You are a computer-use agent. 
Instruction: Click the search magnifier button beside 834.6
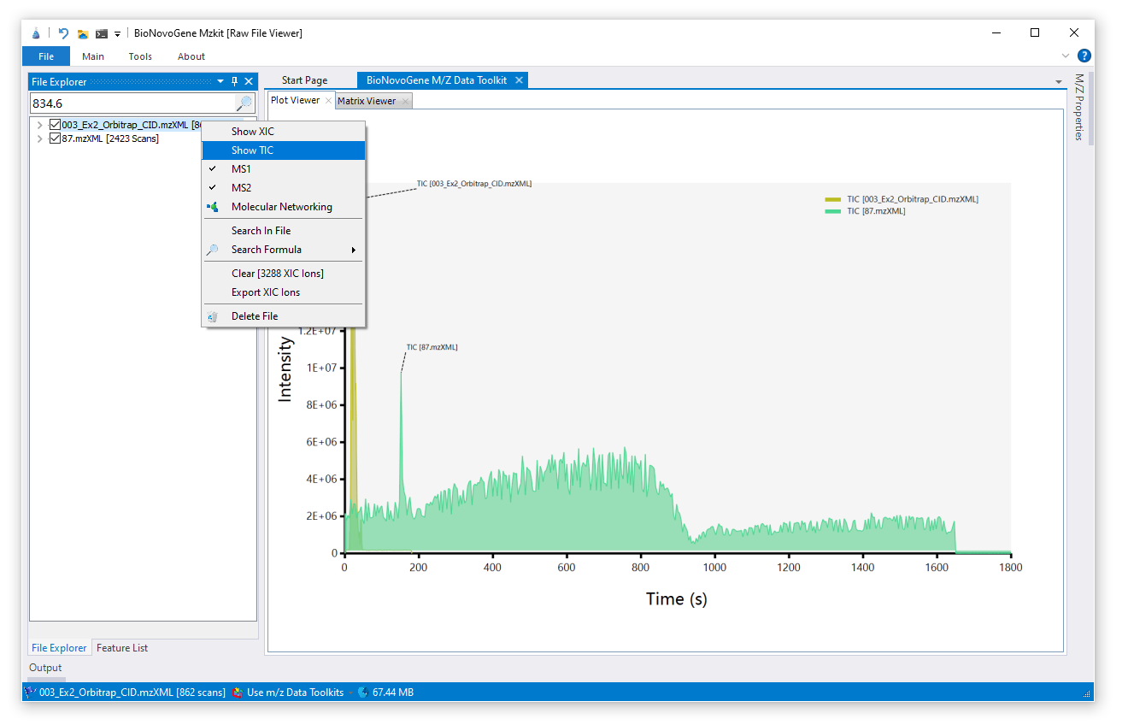[x=244, y=103]
